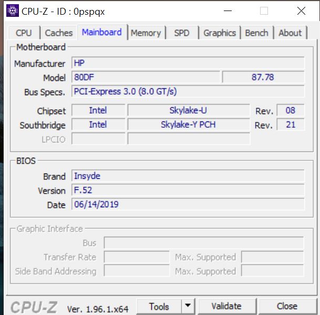Screen dimensions: 320x315
Task: Switch to the Caches tab
Action: (x=59, y=33)
